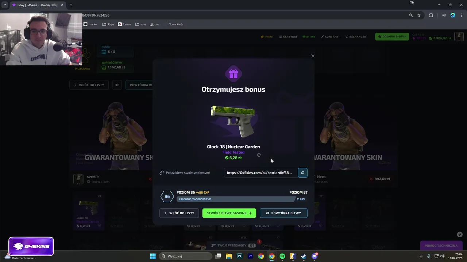Viewport: 467px width, 262px height.
Task: Click the battle URL field
Action: tap(260, 173)
